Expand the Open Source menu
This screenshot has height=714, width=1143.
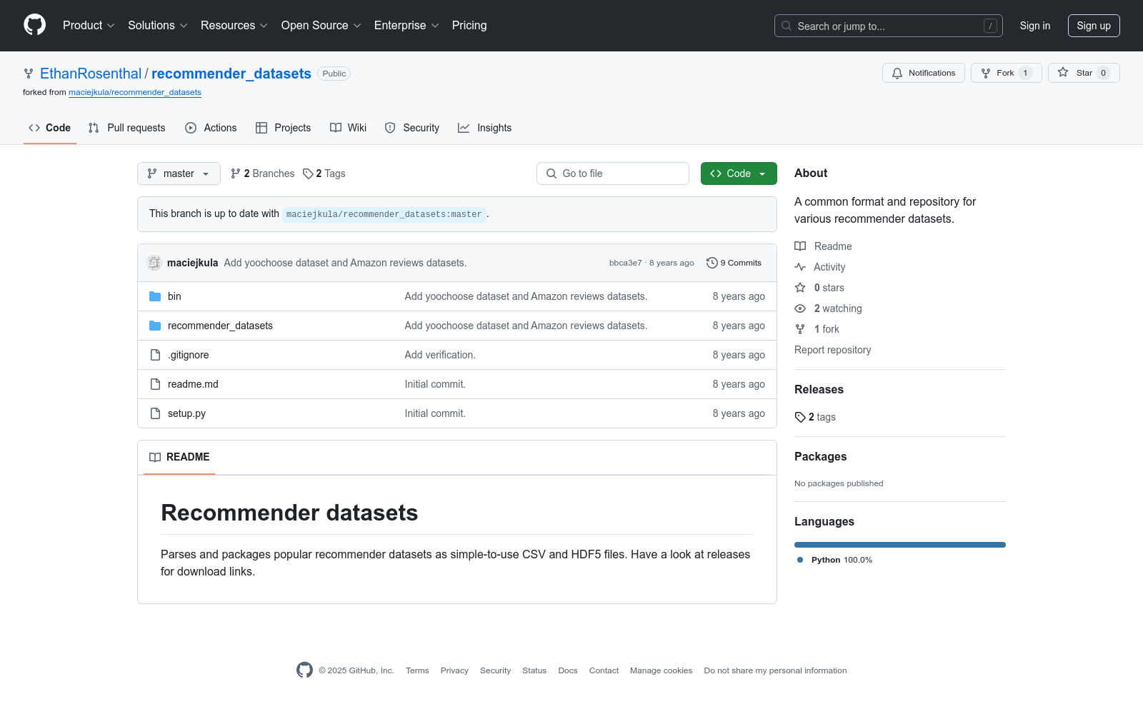pyautogui.click(x=321, y=26)
